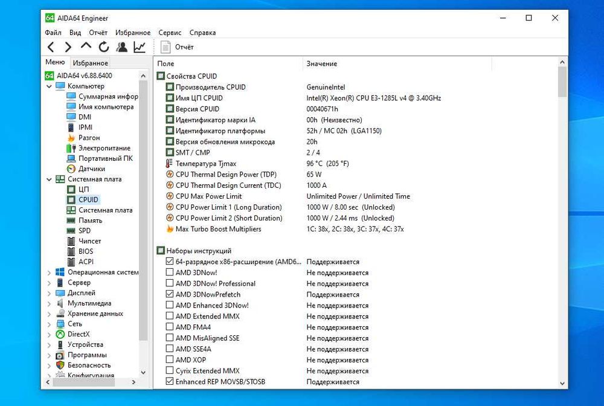Viewport: 604px width, 406px height.
Task: Open Датчики gauge icon entry
Action: pos(71,169)
